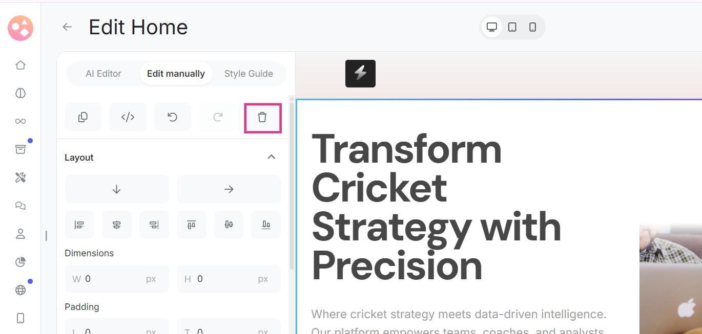The height and width of the screenshot is (334, 702).
Task: Go back using the left arrow
Action: (67, 27)
